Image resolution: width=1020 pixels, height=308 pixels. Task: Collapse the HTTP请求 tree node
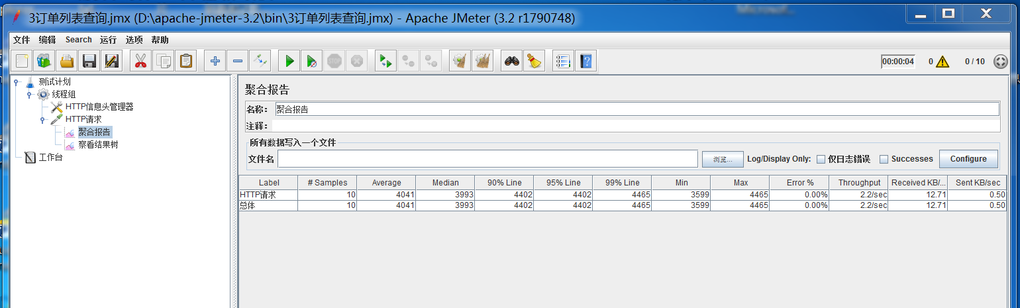click(x=42, y=120)
